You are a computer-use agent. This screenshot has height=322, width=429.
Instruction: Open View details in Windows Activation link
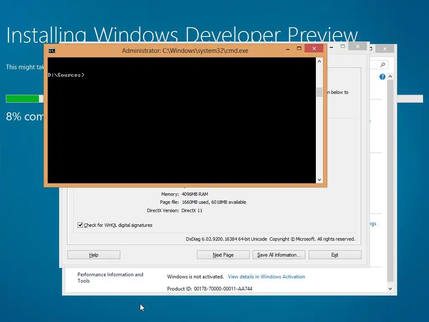tap(266, 277)
